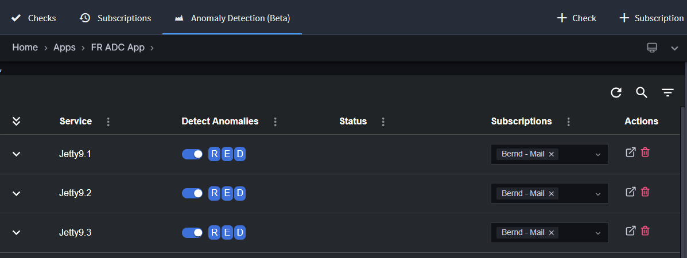Open the Service column options menu
The image size is (687, 258).
pyautogui.click(x=108, y=122)
